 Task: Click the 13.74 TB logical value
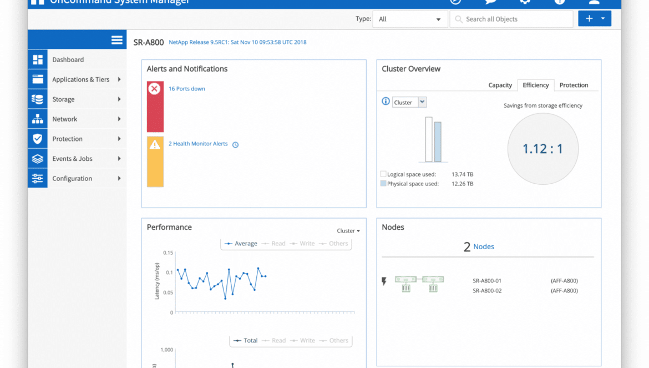(x=462, y=174)
